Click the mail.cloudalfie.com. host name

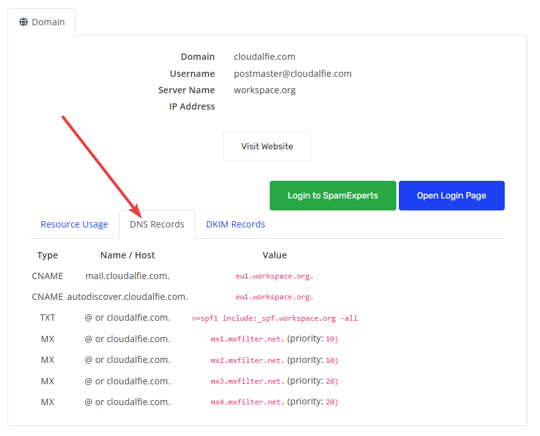pyautogui.click(x=127, y=276)
